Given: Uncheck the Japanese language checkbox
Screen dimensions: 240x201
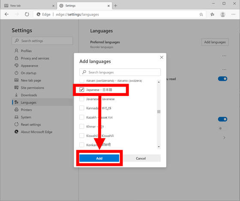Looking at the screenshot, I should click(x=82, y=90).
